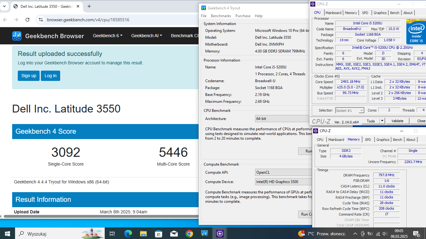Image resolution: width=426 pixels, height=239 pixels.
Task: Click the Log in button
Action: point(51,76)
